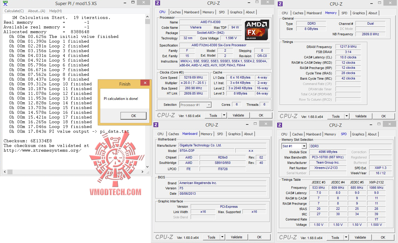This screenshot has height=243, width=398.
Task: Expand Tools dropdown arrow in CPU-Z processor window
Action: click(224, 115)
